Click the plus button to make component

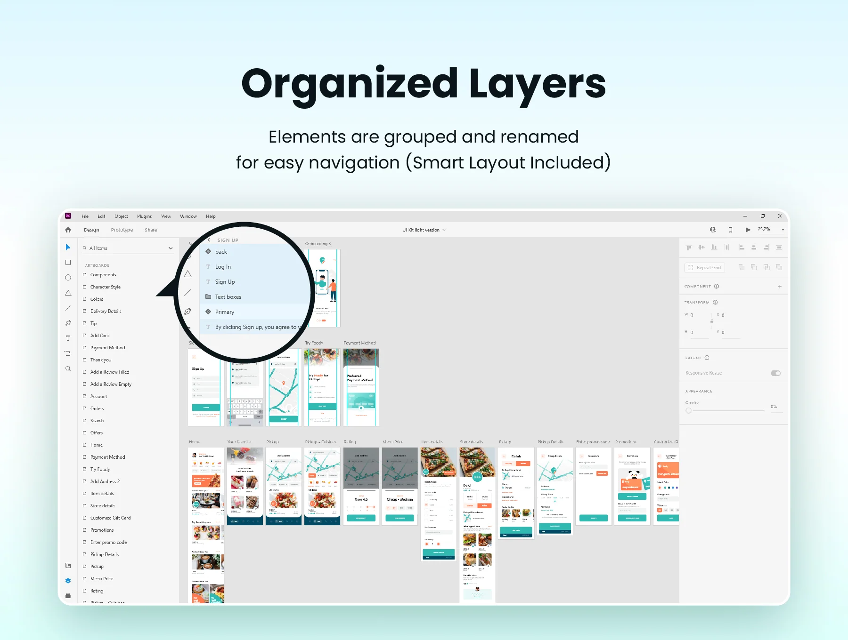(780, 287)
